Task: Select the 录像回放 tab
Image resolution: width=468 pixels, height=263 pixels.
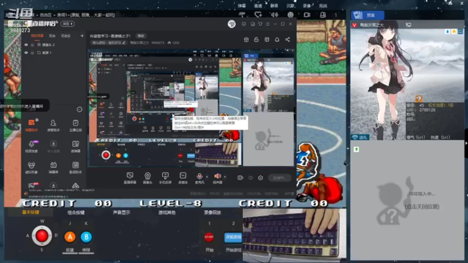Action: click(x=212, y=212)
